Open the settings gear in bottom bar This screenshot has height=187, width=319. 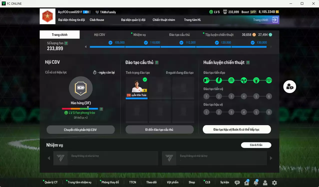click(274, 183)
